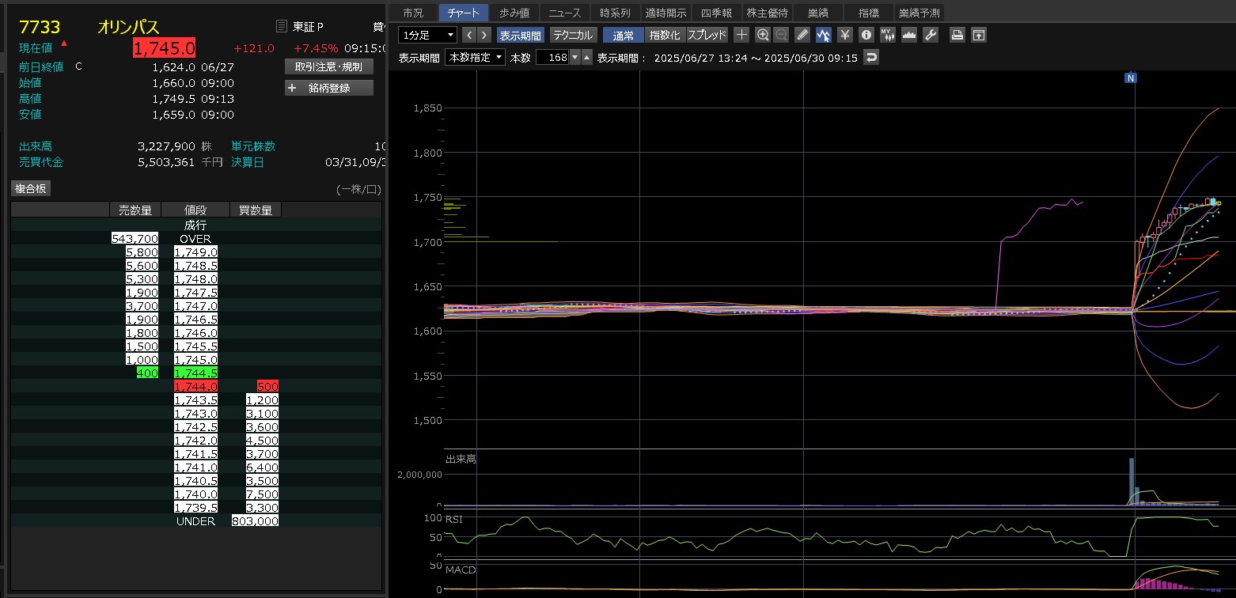The height and width of the screenshot is (598, 1236).
Task: Switch to the 業績予測 tab
Action: coord(919,13)
